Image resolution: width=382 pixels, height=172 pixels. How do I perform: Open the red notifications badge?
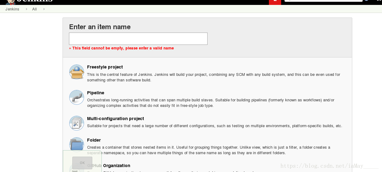tap(275, 2)
